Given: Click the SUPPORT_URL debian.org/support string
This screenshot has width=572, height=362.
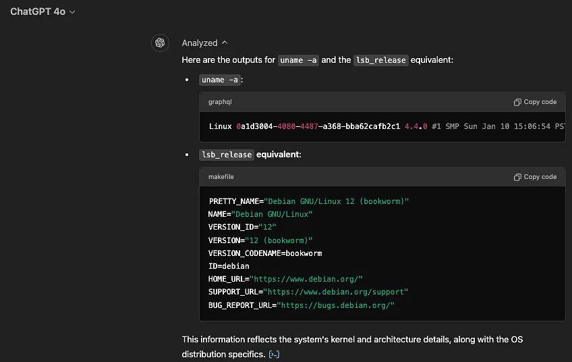Looking at the screenshot, I should coord(336,292).
